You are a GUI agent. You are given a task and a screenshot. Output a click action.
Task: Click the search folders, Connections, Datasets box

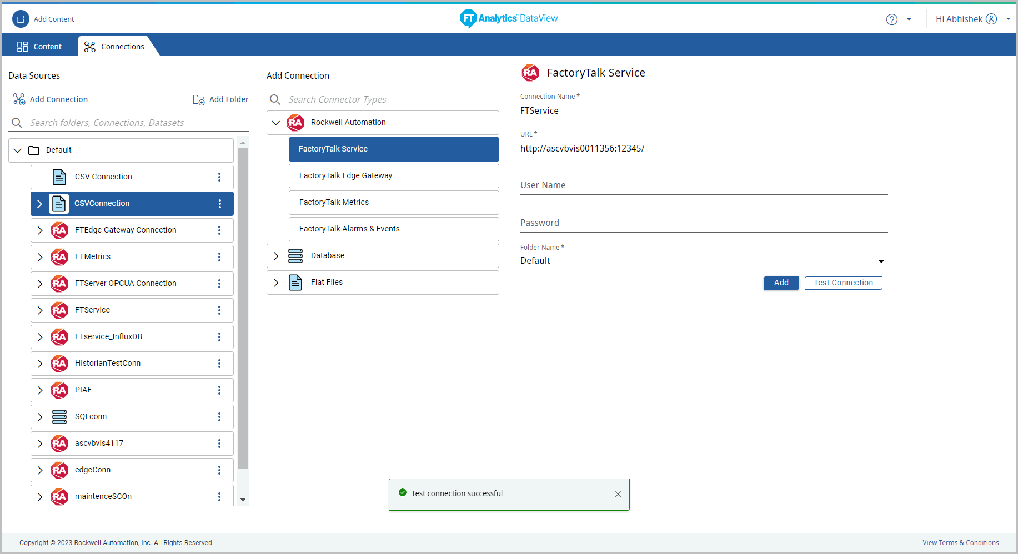pos(128,123)
